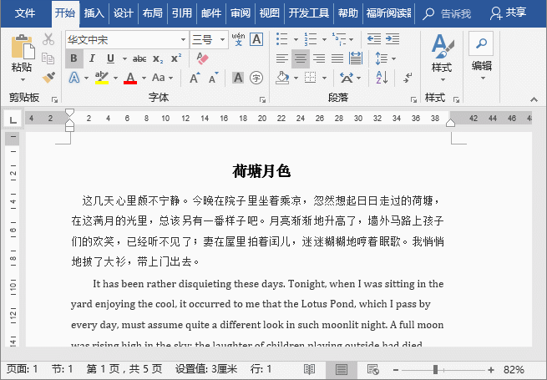Open the font name dropdown
This screenshot has height=380, width=547.
(184, 39)
